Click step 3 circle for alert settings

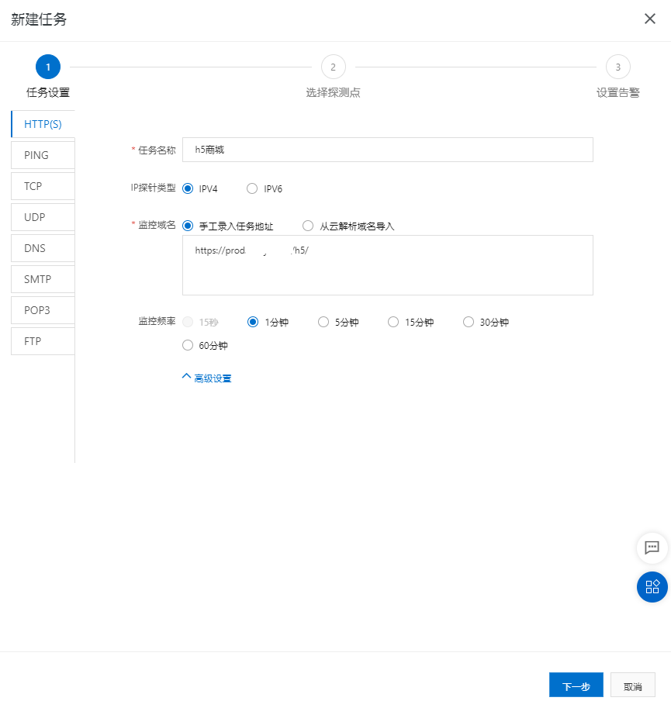coord(617,67)
